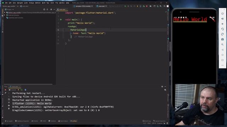Open the main.dart run configuration dropdown
227x127 pixels.
pos(101,6)
